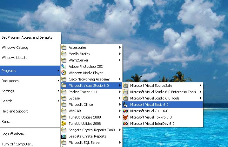Expand the Sybase submenu arrow
Image resolution: width=228 pixels, height=147 pixels.
(x=120, y=98)
